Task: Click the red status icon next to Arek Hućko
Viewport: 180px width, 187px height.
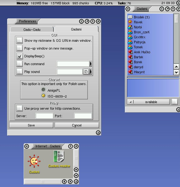Action: tap(130, 52)
